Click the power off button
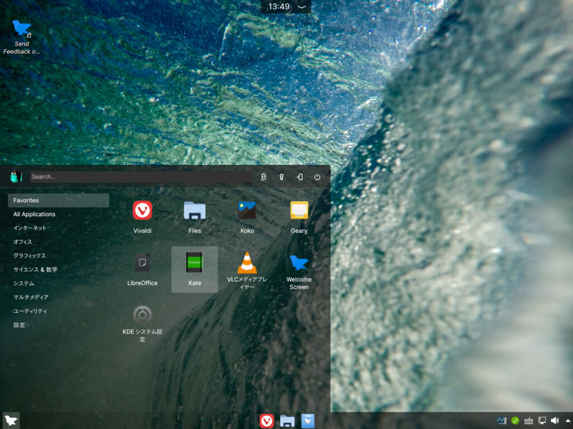This screenshot has width=573, height=429. [317, 177]
